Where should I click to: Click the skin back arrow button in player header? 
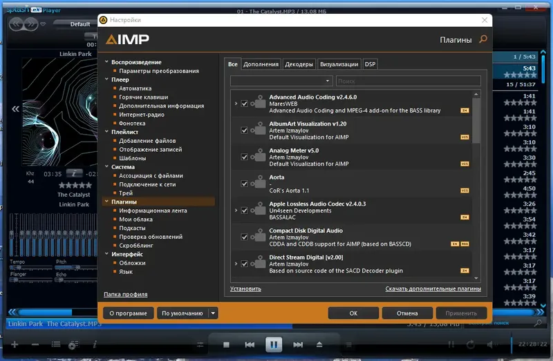point(16,24)
